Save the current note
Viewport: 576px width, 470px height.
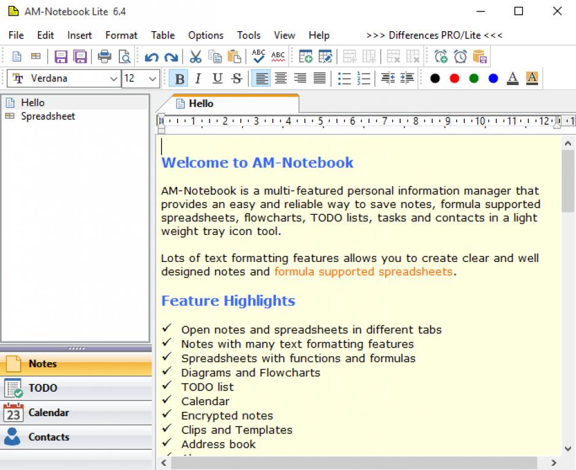point(61,56)
